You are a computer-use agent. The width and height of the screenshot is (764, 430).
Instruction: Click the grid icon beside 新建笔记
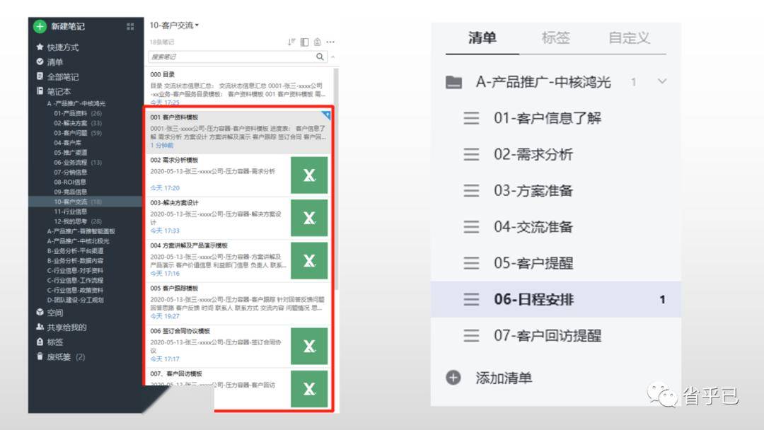pos(130,26)
